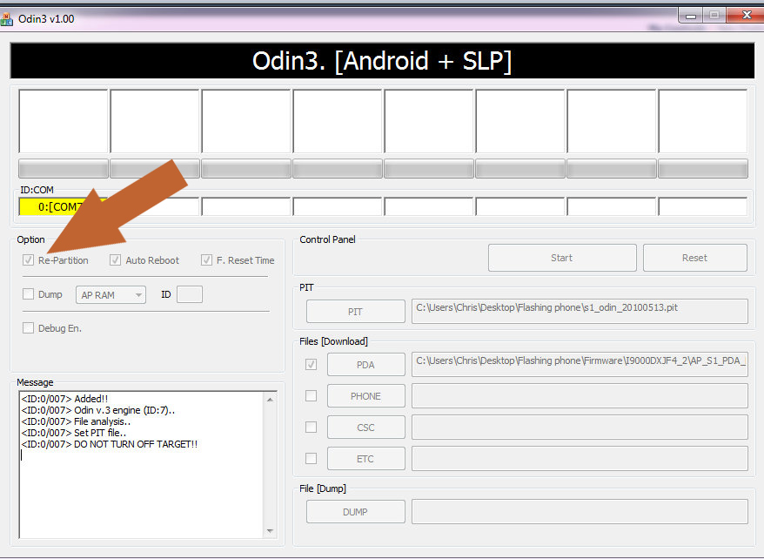Toggle the Re-Partition checkbox
This screenshot has width=764, height=559.
point(28,259)
